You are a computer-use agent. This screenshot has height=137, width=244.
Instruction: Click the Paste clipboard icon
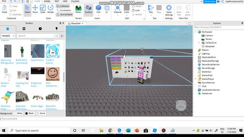click(x=4, y=9)
